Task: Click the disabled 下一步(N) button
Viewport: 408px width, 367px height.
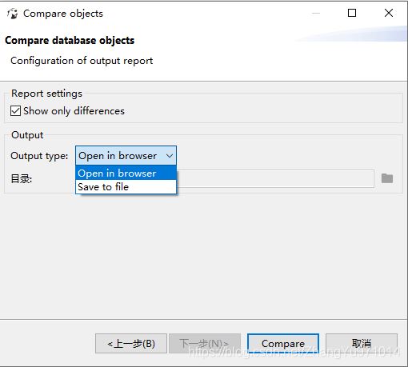Action: click(x=205, y=344)
